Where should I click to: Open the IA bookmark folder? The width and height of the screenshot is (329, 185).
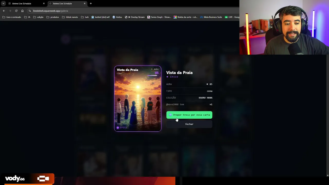[x=27, y=17]
